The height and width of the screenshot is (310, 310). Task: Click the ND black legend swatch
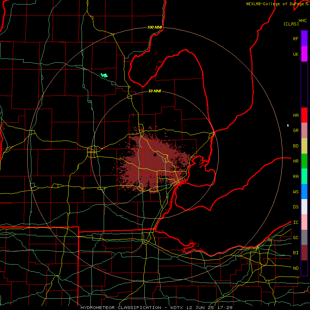(304, 268)
